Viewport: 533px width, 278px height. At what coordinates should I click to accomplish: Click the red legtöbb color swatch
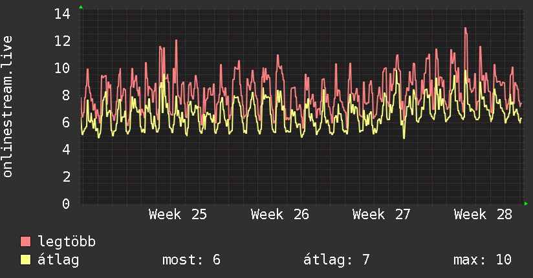pos(25,242)
